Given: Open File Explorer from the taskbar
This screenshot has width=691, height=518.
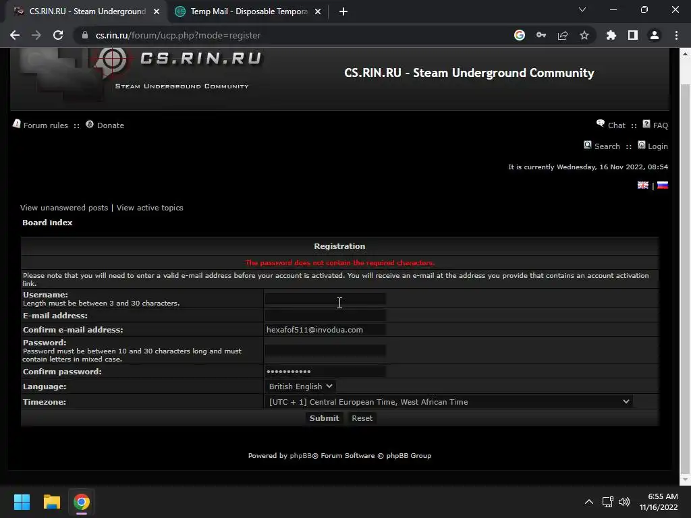Looking at the screenshot, I should point(51,502).
